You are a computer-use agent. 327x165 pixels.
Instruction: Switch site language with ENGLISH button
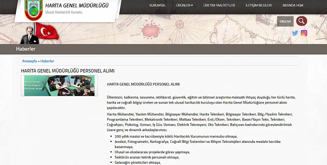click(x=285, y=21)
